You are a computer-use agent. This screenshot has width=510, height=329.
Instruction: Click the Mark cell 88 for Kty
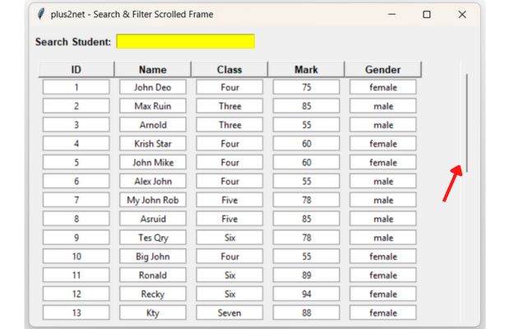(306, 313)
